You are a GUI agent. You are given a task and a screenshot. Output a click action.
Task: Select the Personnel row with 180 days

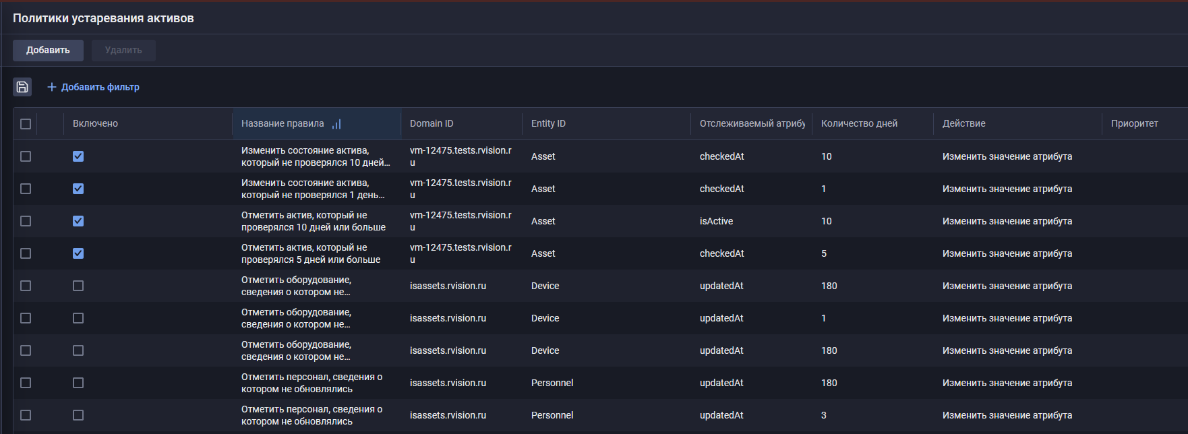(26, 383)
